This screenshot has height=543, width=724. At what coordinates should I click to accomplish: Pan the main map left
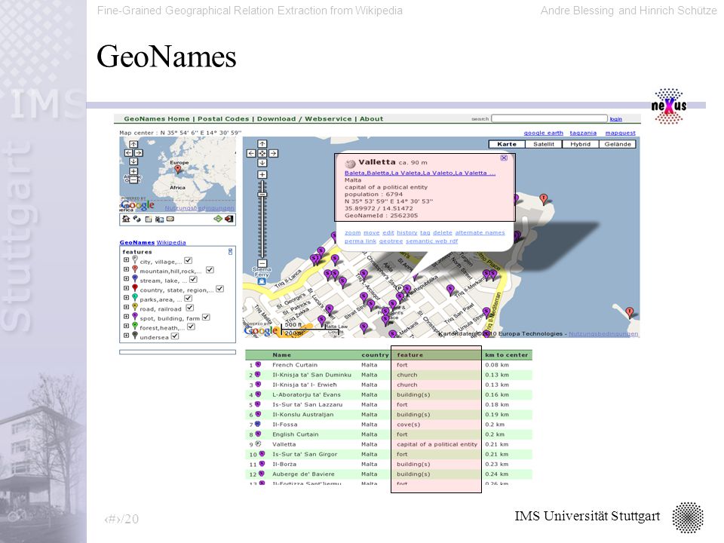tap(250, 153)
